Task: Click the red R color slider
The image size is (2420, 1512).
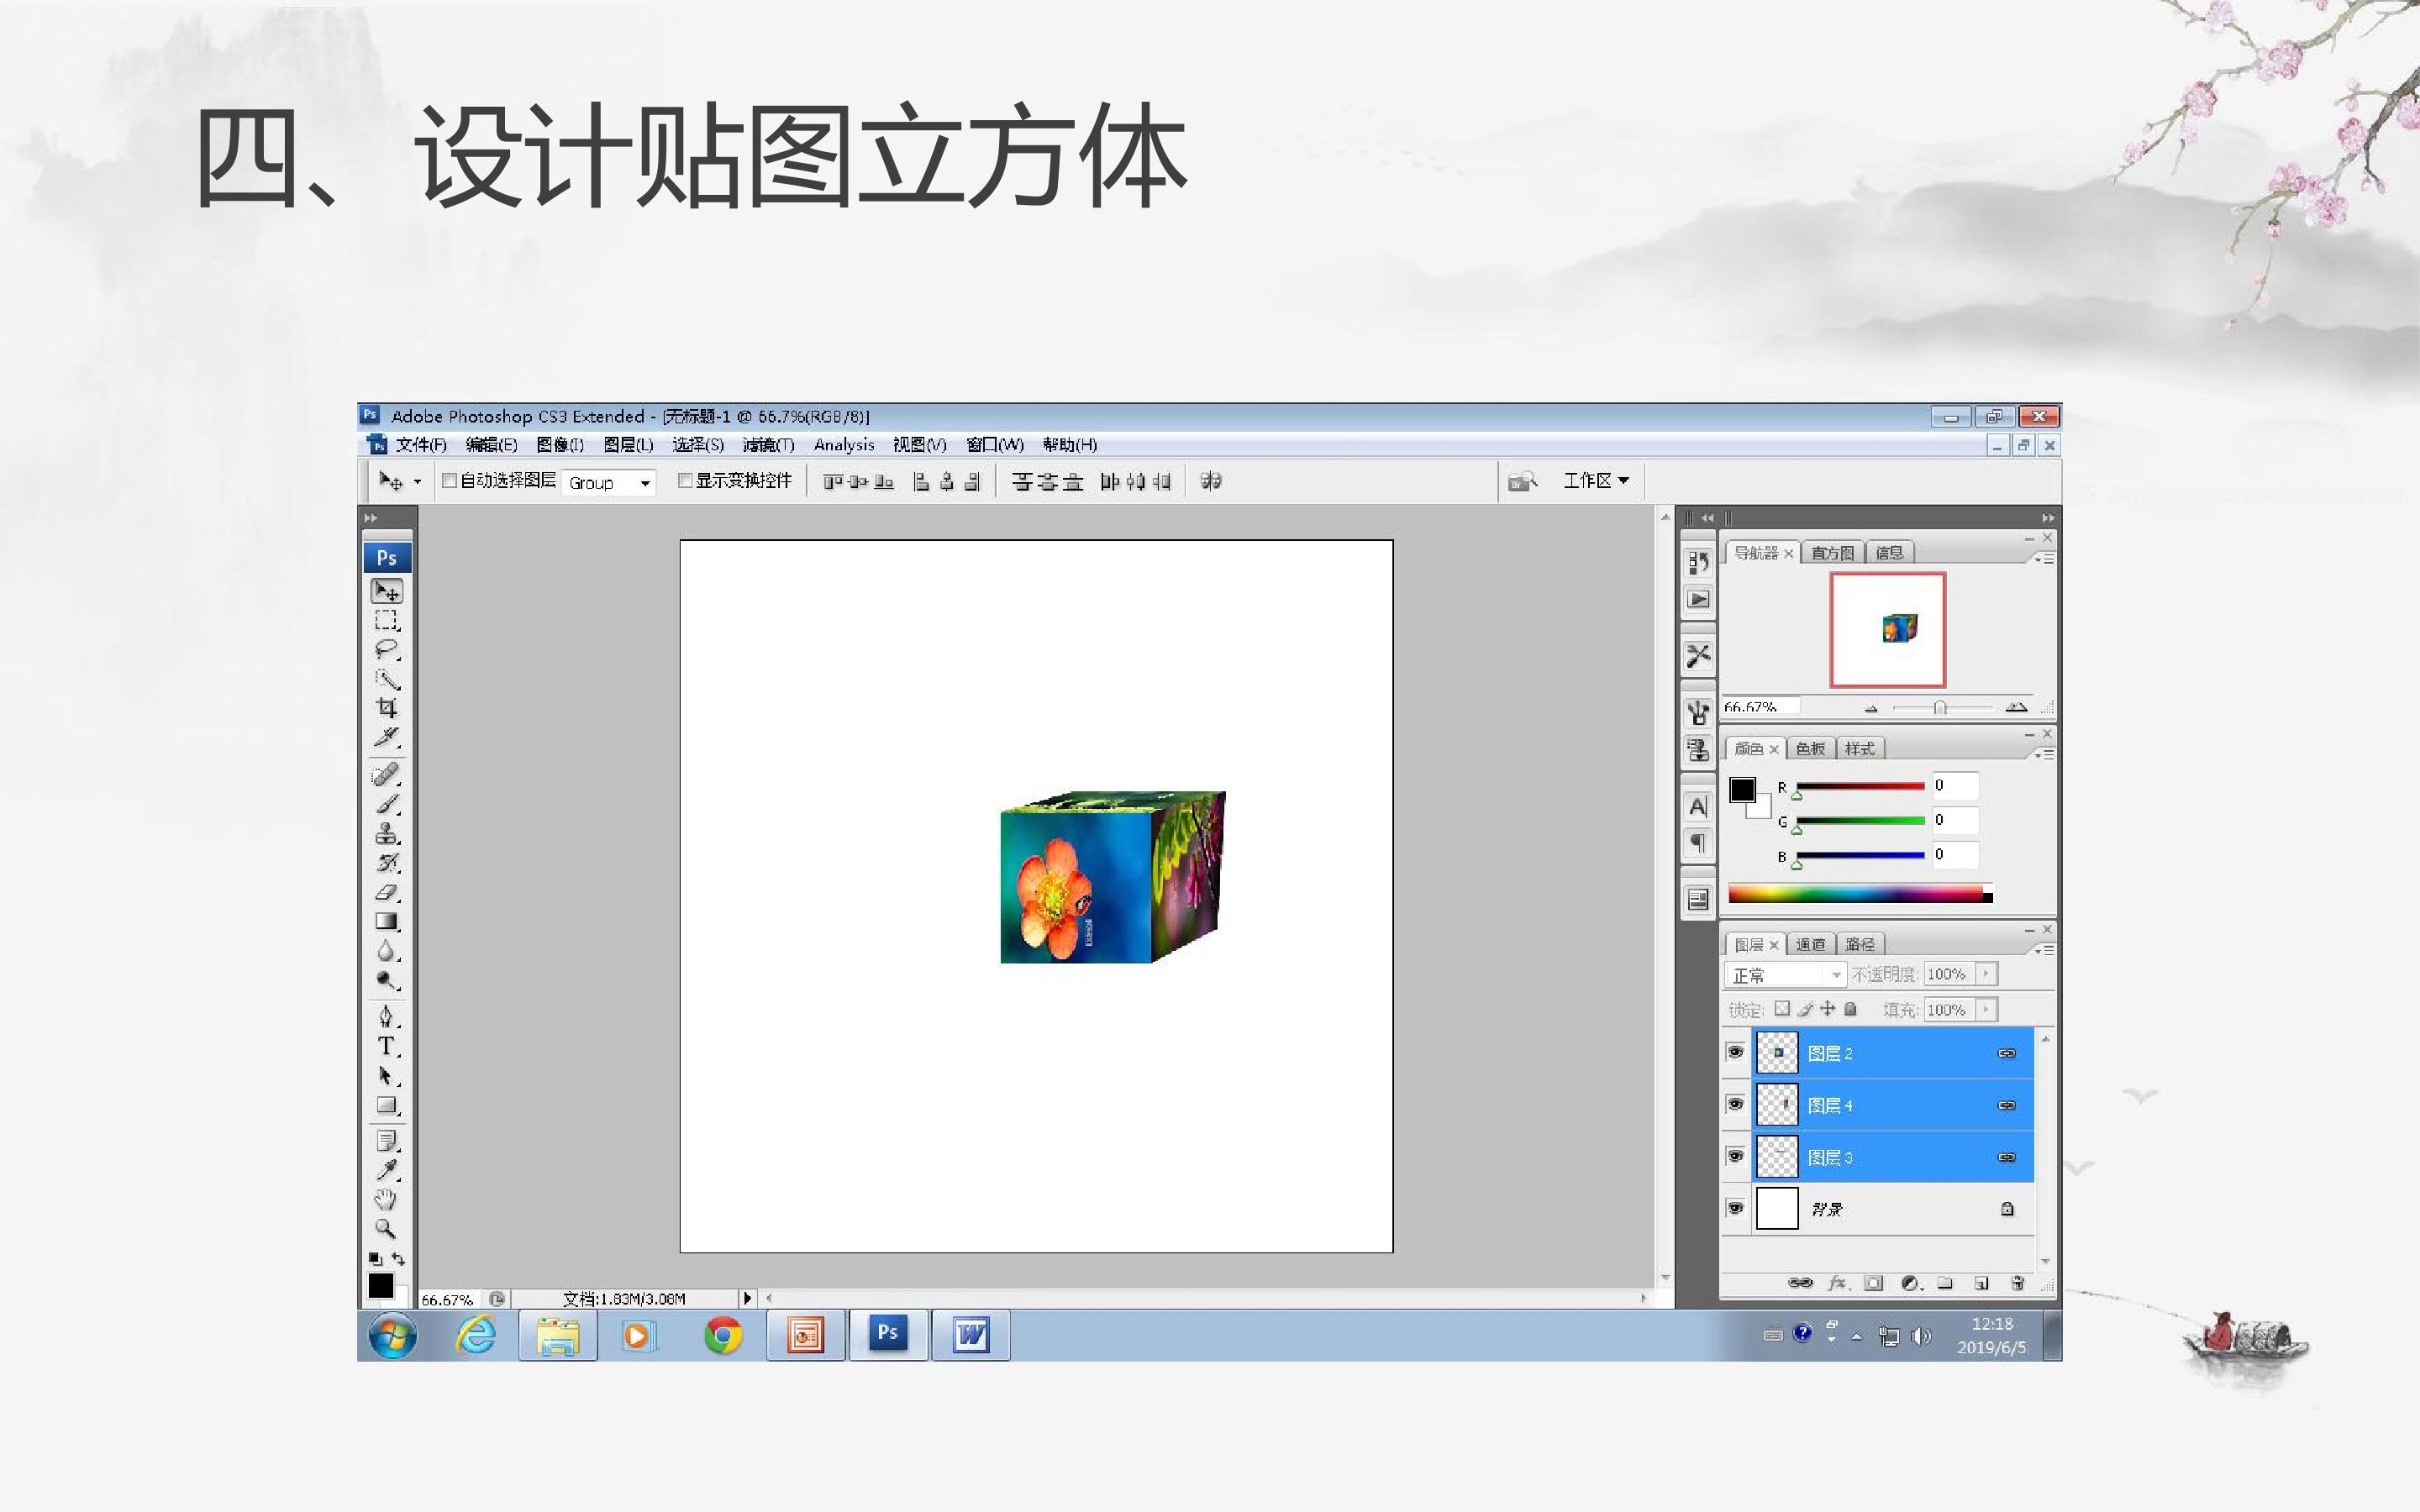Action: (1860, 787)
